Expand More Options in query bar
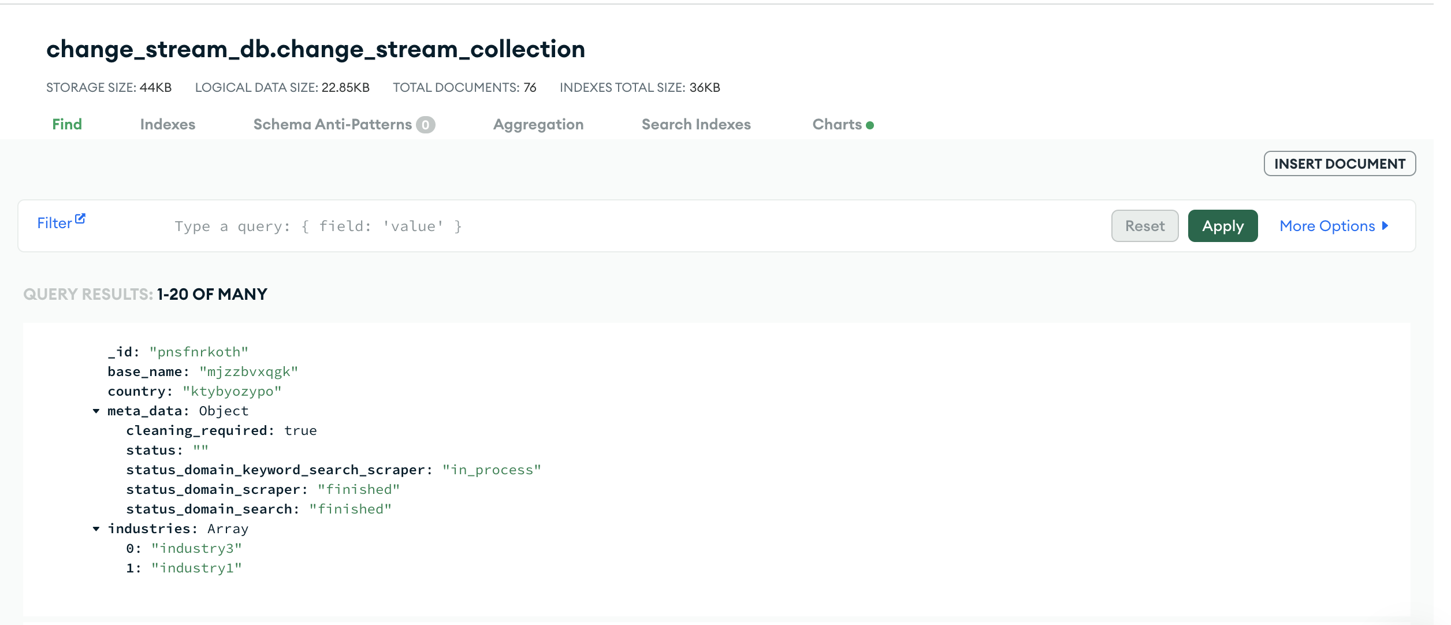The image size is (1451, 625). 1327,226
